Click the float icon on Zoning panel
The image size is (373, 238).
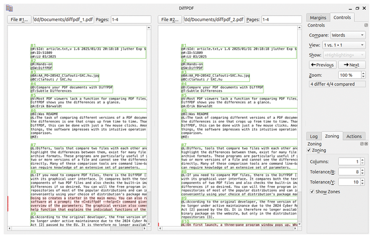pyautogui.click(x=362, y=144)
